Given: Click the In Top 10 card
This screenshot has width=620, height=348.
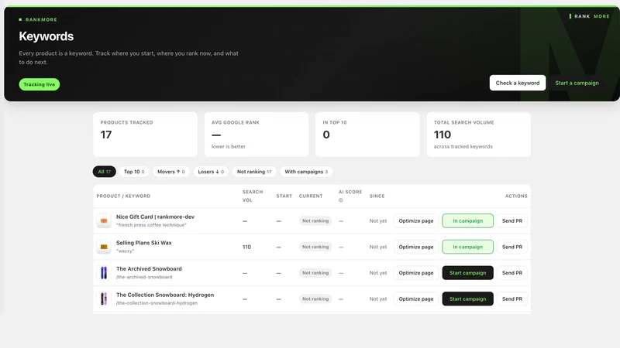Looking at the screenshot, I should [x=367, y=135].
